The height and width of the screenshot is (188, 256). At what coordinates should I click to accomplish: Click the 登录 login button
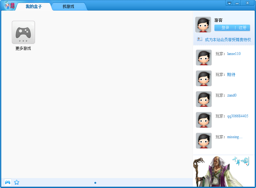click(x=225, y=28)
